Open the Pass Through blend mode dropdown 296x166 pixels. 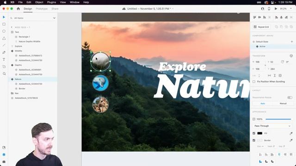coord(272,126)
